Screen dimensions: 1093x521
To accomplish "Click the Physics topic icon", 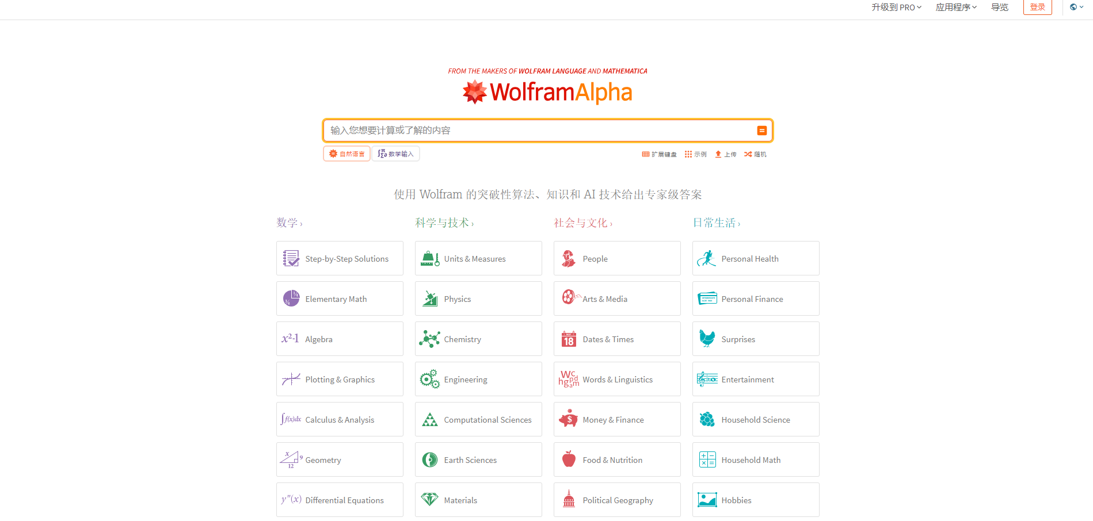I will [x=429, y=298].
